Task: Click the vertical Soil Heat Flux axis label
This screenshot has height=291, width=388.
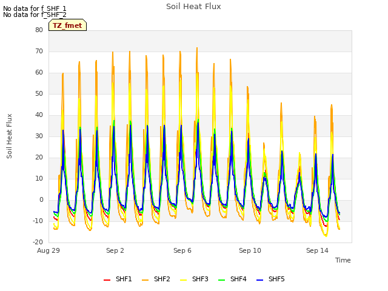Action: [9, 136]
